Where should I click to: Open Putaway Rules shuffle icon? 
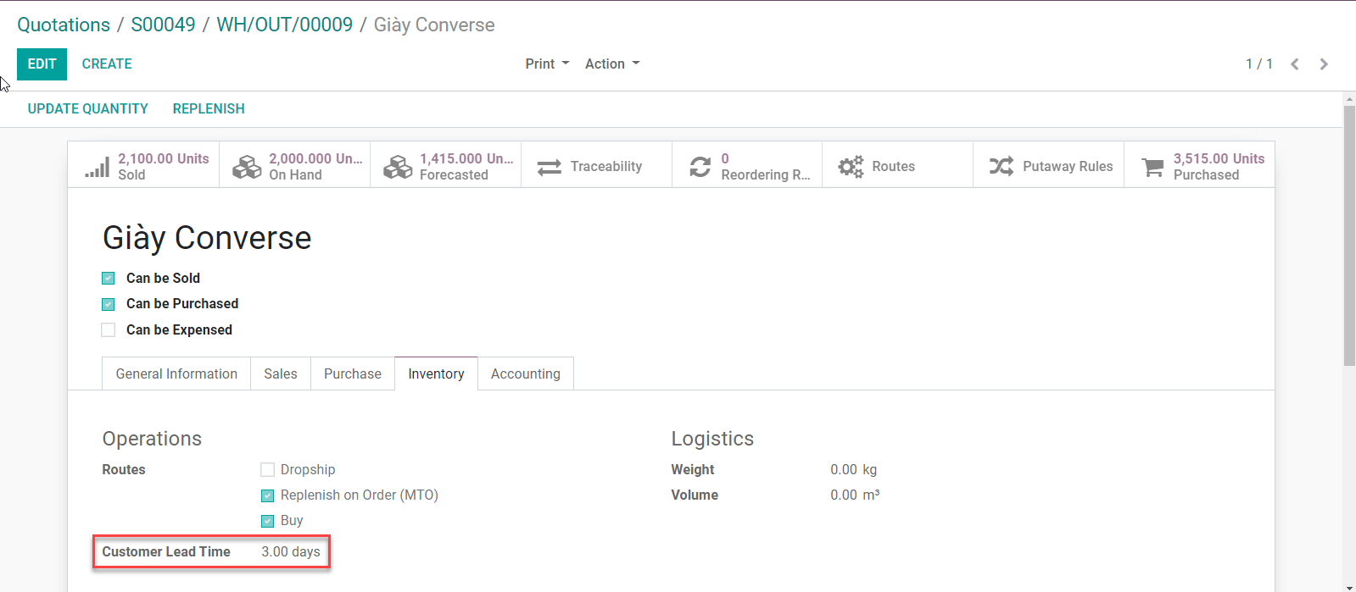1002,167
